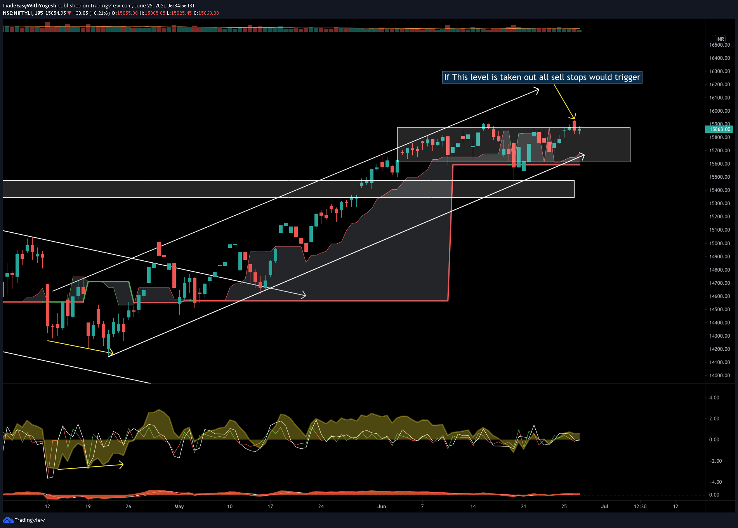Click the Jun label on time axis
This screenshot has height=528, width=738.
382,506
